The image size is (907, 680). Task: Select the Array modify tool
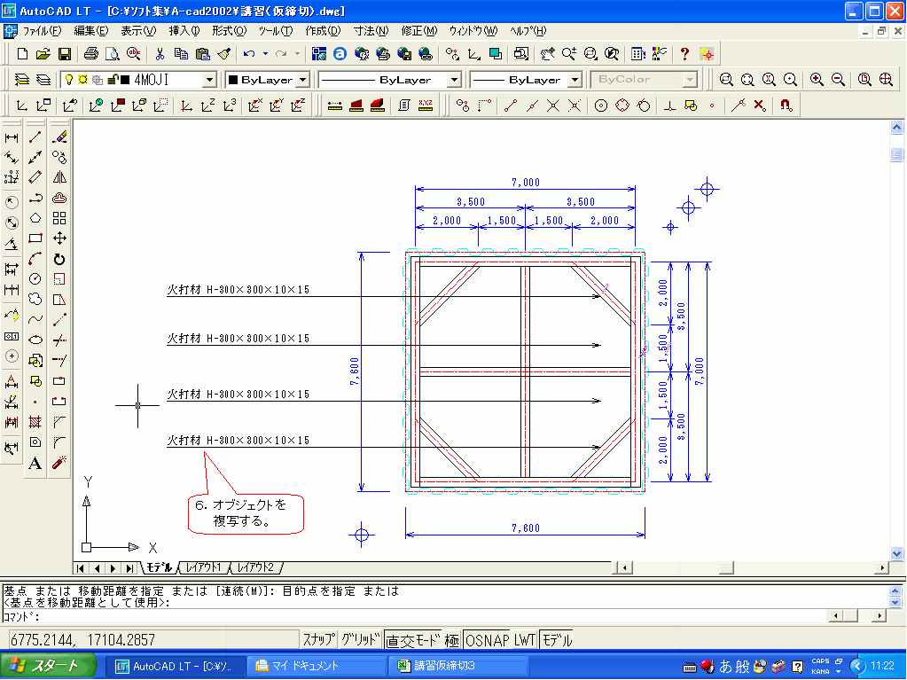59,218
